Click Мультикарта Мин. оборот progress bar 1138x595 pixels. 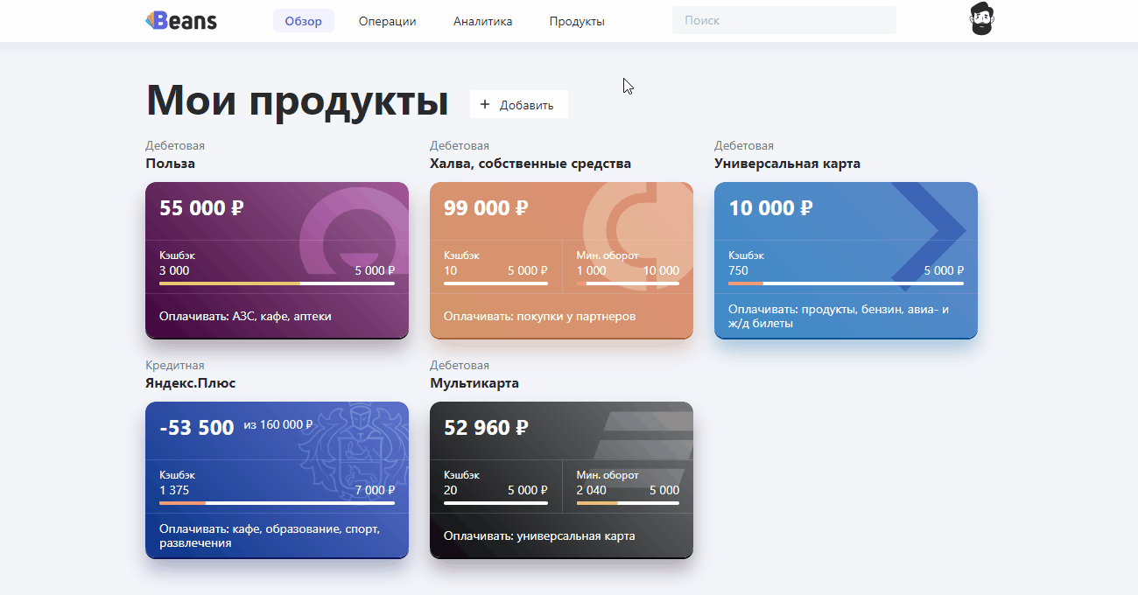pyautogui.click(x=628, y=503)
